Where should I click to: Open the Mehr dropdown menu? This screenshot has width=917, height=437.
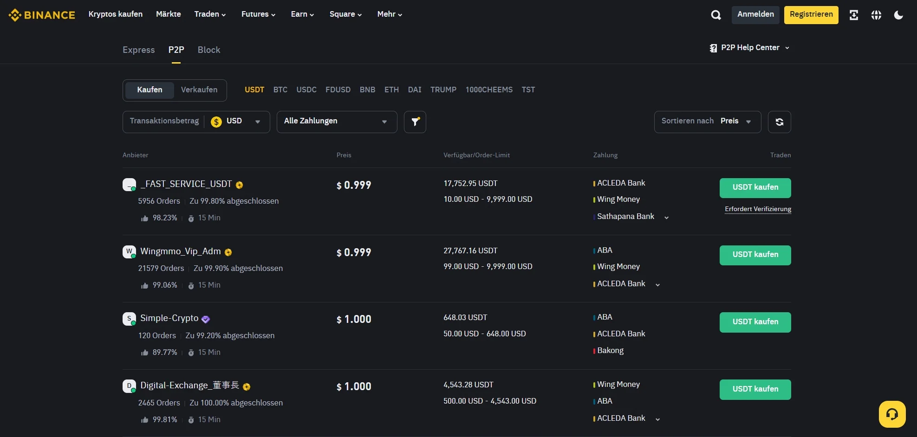coord(390,14)
